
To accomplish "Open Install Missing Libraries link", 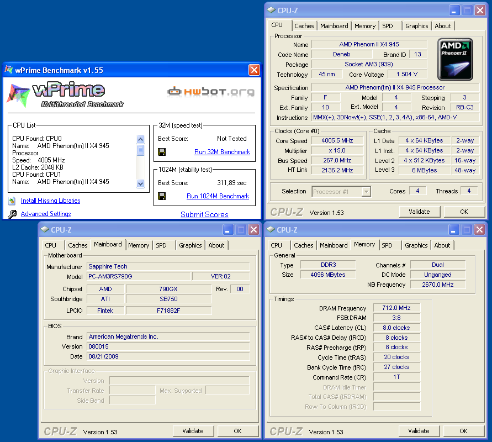I will (50, 201).
